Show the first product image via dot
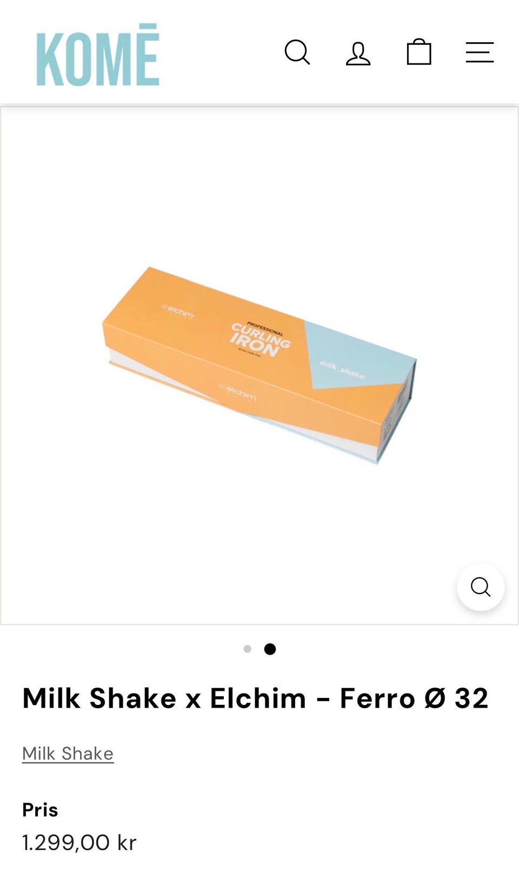This screenshot has width=519, height=878. [248, 649]
